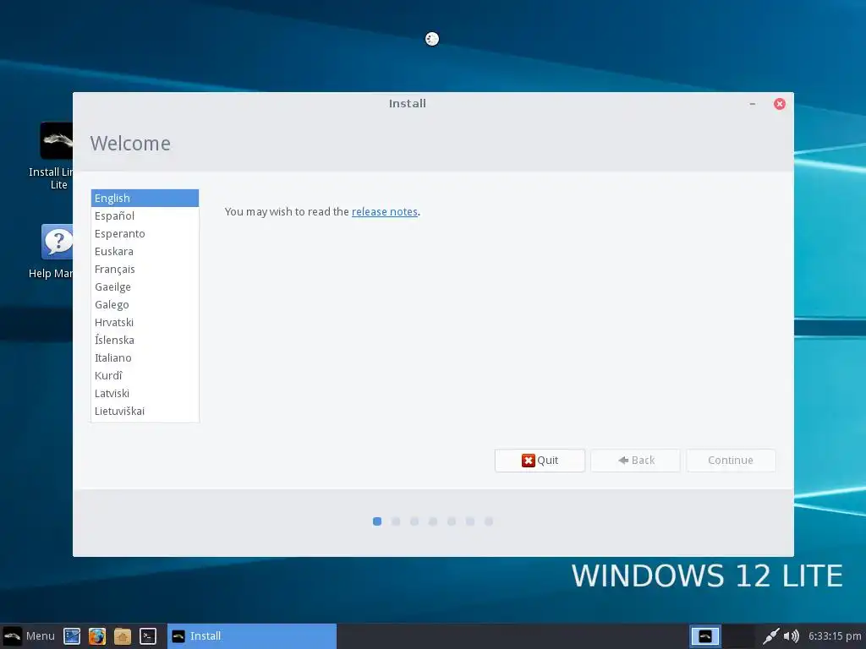Open the file manager folder icon in the taskbar
Viewport: 866px width, 649px height.
click(x=123, y=635)
